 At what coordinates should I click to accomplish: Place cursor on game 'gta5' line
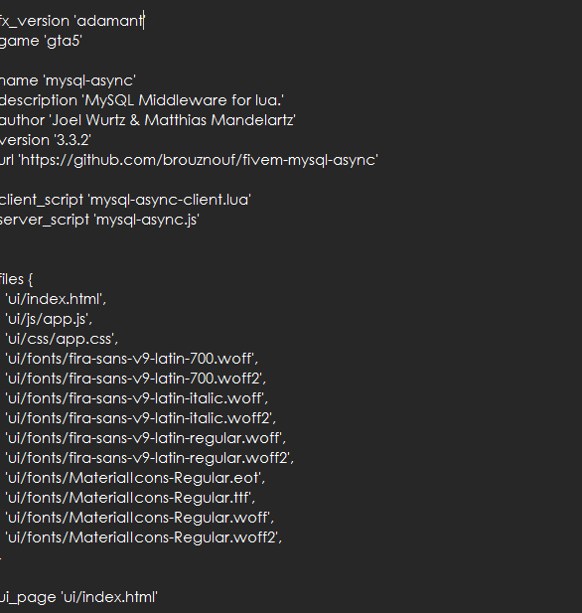click(41, 41)
